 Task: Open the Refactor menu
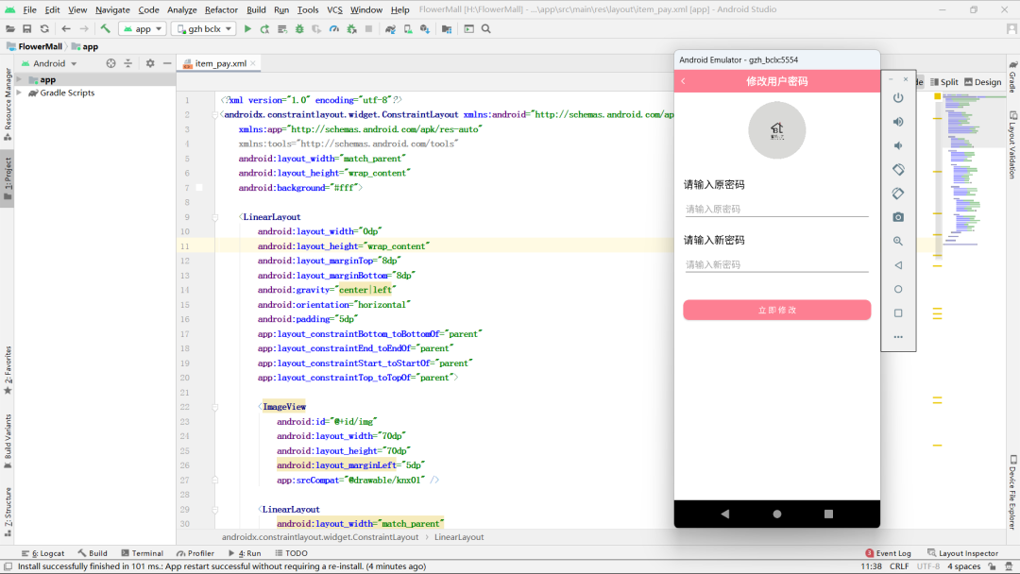[221, 9]
